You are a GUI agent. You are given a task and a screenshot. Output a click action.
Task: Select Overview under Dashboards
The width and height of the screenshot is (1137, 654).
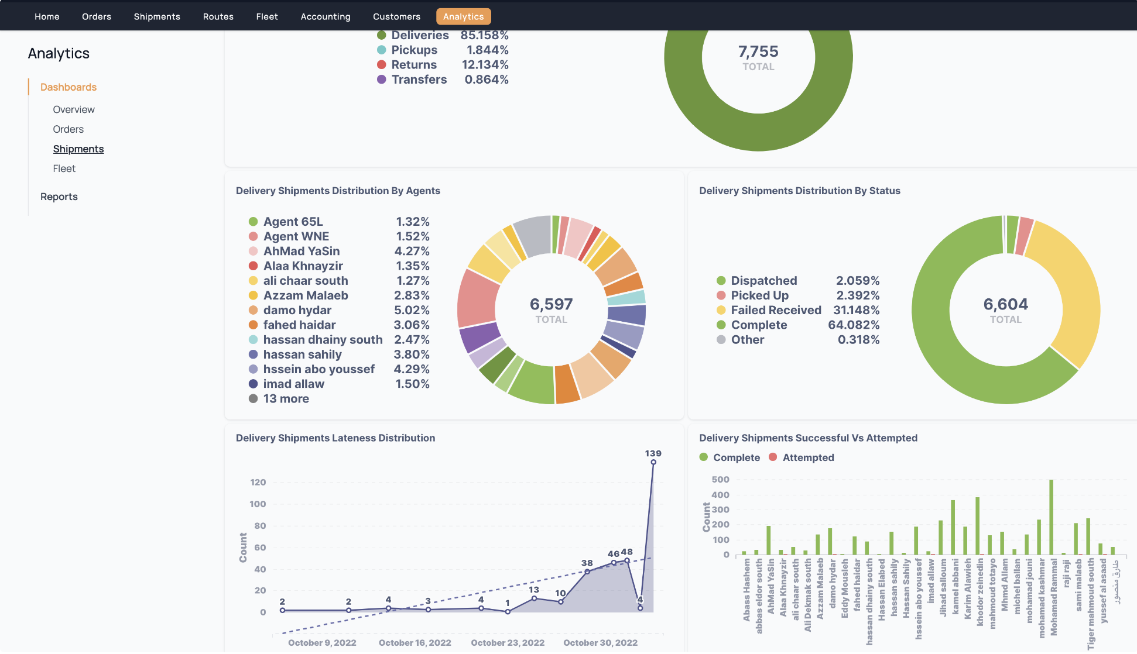(74, 109)
